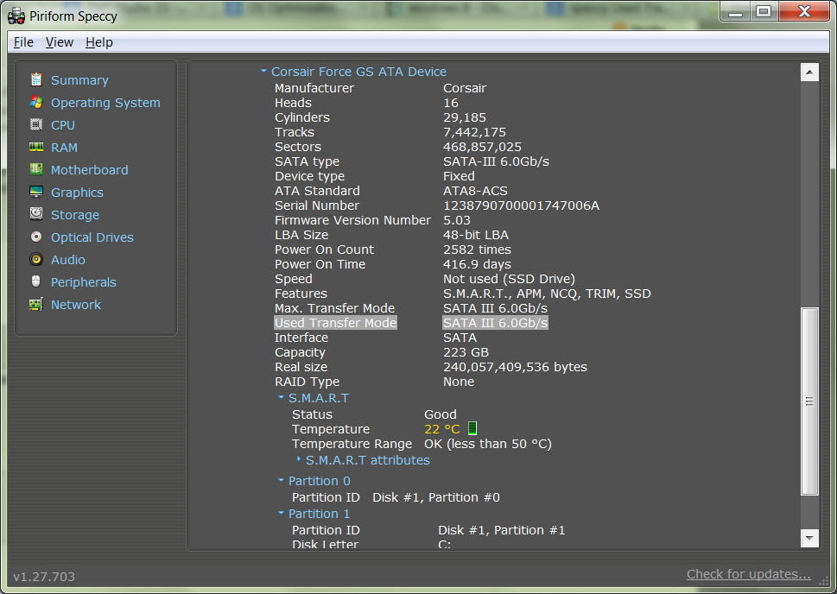837x594 pixels.
Task: Click the Sectors value 468,857,025
Action: point(482,147)
